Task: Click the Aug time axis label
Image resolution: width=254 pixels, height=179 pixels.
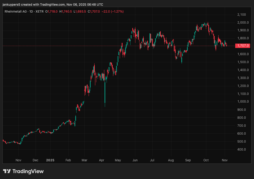Action: click(x=171, y=160)
